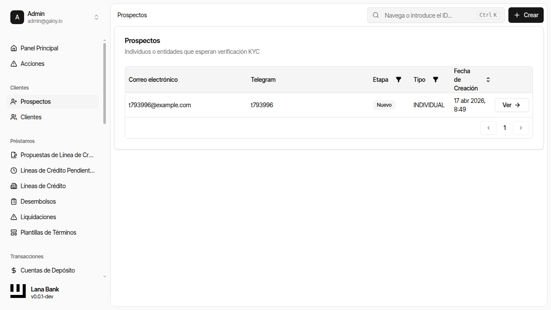
Task: Click the Nuevo status badge
Action: pos(384,105)
